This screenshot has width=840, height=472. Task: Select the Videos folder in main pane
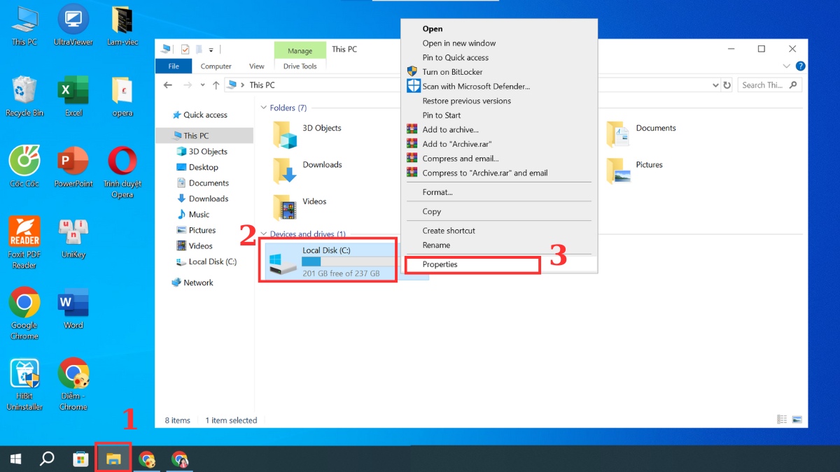pos(300,207)
